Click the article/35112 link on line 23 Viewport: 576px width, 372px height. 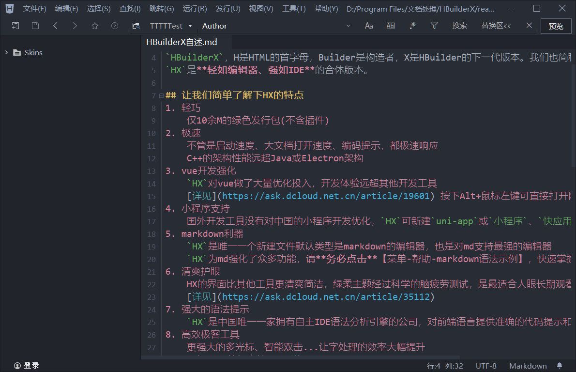[x=326, y=296]
